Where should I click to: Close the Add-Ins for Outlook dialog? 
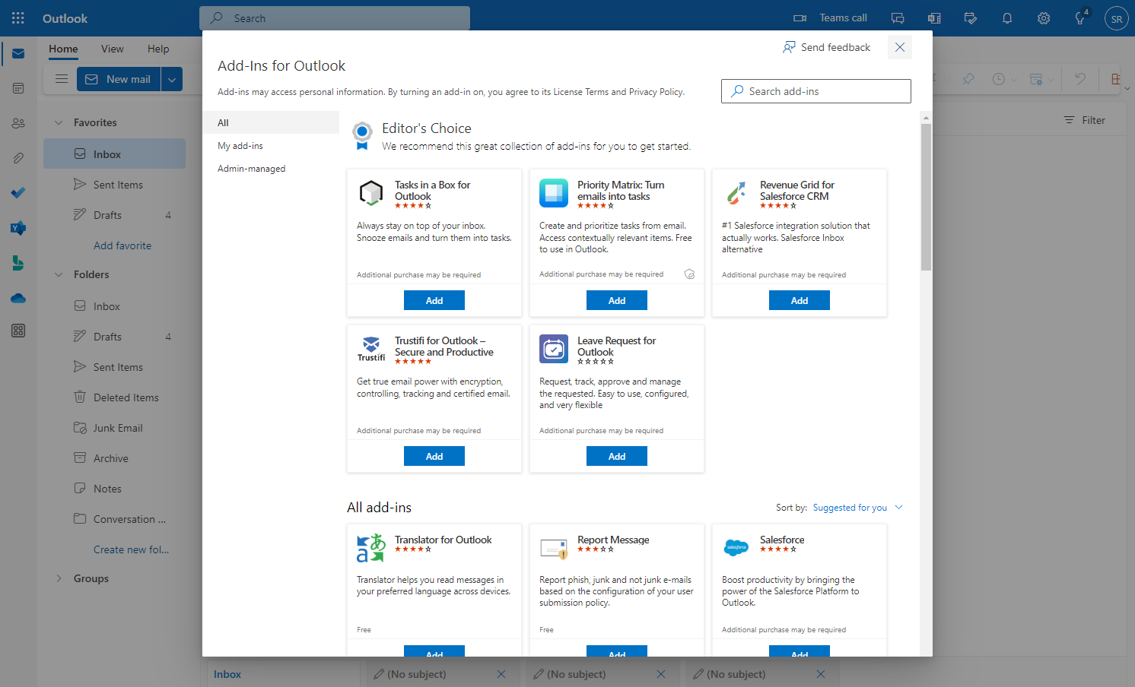coord(900,47)
